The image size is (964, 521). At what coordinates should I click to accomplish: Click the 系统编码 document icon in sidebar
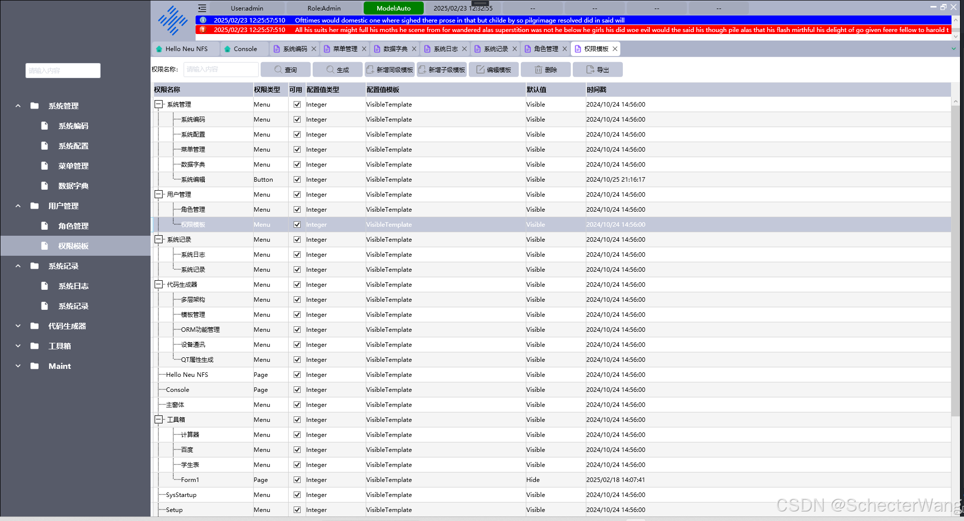[x=45, y=126]
